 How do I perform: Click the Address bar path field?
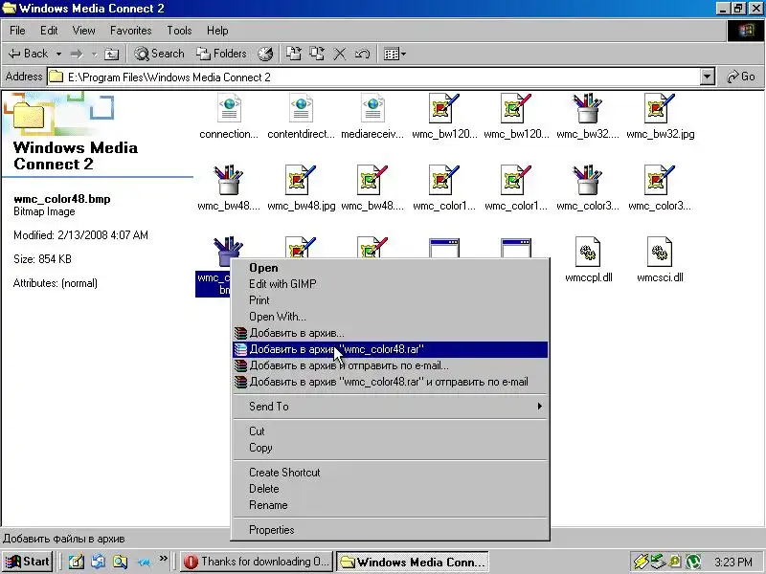tap(374, 77)
